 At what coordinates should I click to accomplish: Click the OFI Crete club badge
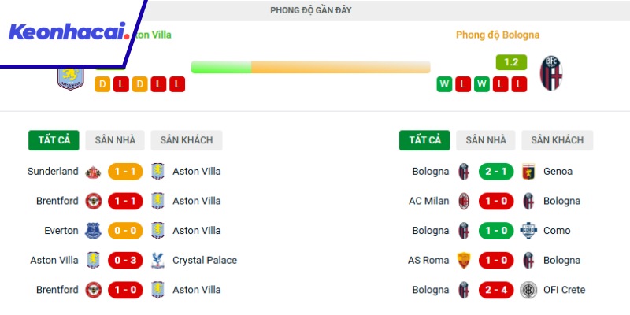point(528,290)
